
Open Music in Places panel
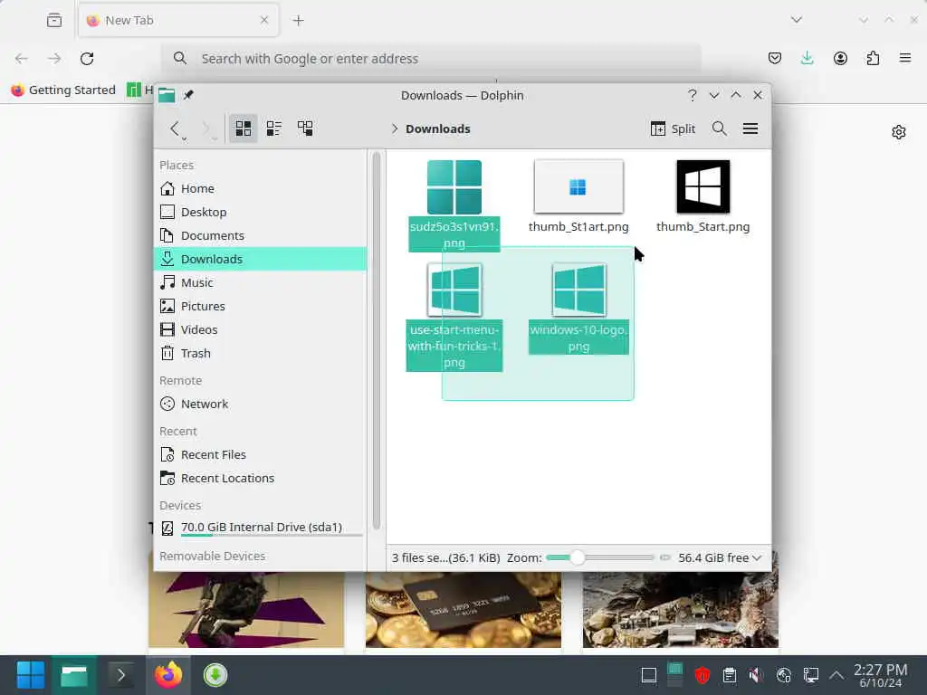(x=261, y=282)
